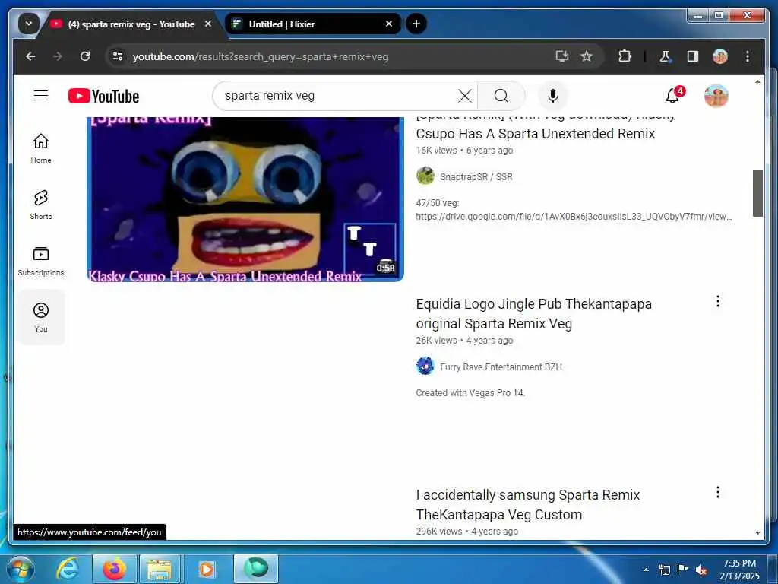This screenshot has height=584, width=778.
Task: Click the page vertical scrollbar thumb
Action: pyautogui.click(x=757, y=193)
